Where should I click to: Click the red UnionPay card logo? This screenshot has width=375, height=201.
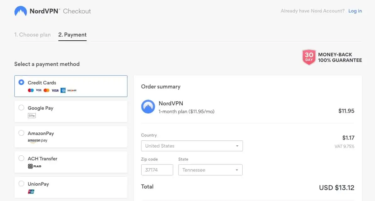(x=31, y=192)
